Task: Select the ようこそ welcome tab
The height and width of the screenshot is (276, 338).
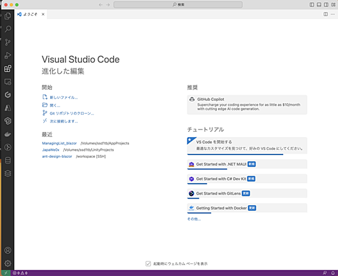Action: click(31, 14)
